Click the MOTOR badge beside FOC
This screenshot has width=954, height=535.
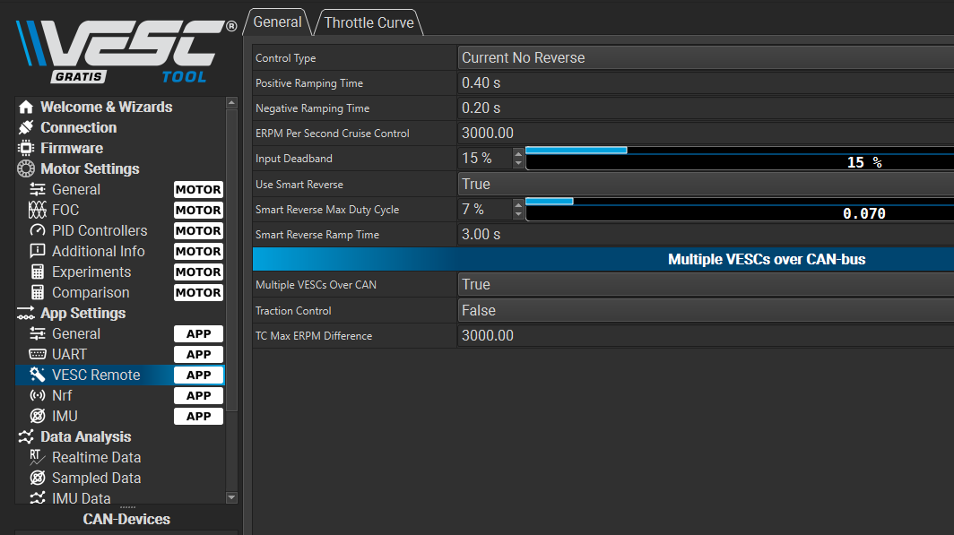198,211
